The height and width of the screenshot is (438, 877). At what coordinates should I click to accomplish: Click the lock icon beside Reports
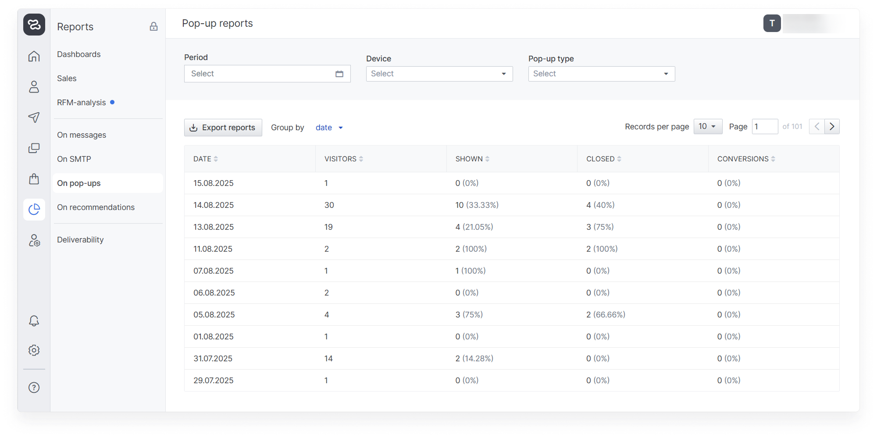click(153, 27)
